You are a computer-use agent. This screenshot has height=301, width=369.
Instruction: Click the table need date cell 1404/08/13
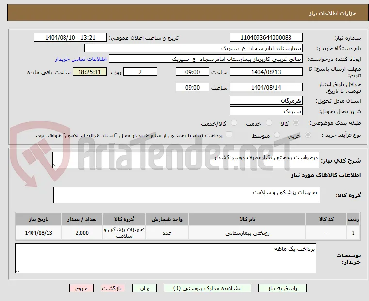pos(38,233)
